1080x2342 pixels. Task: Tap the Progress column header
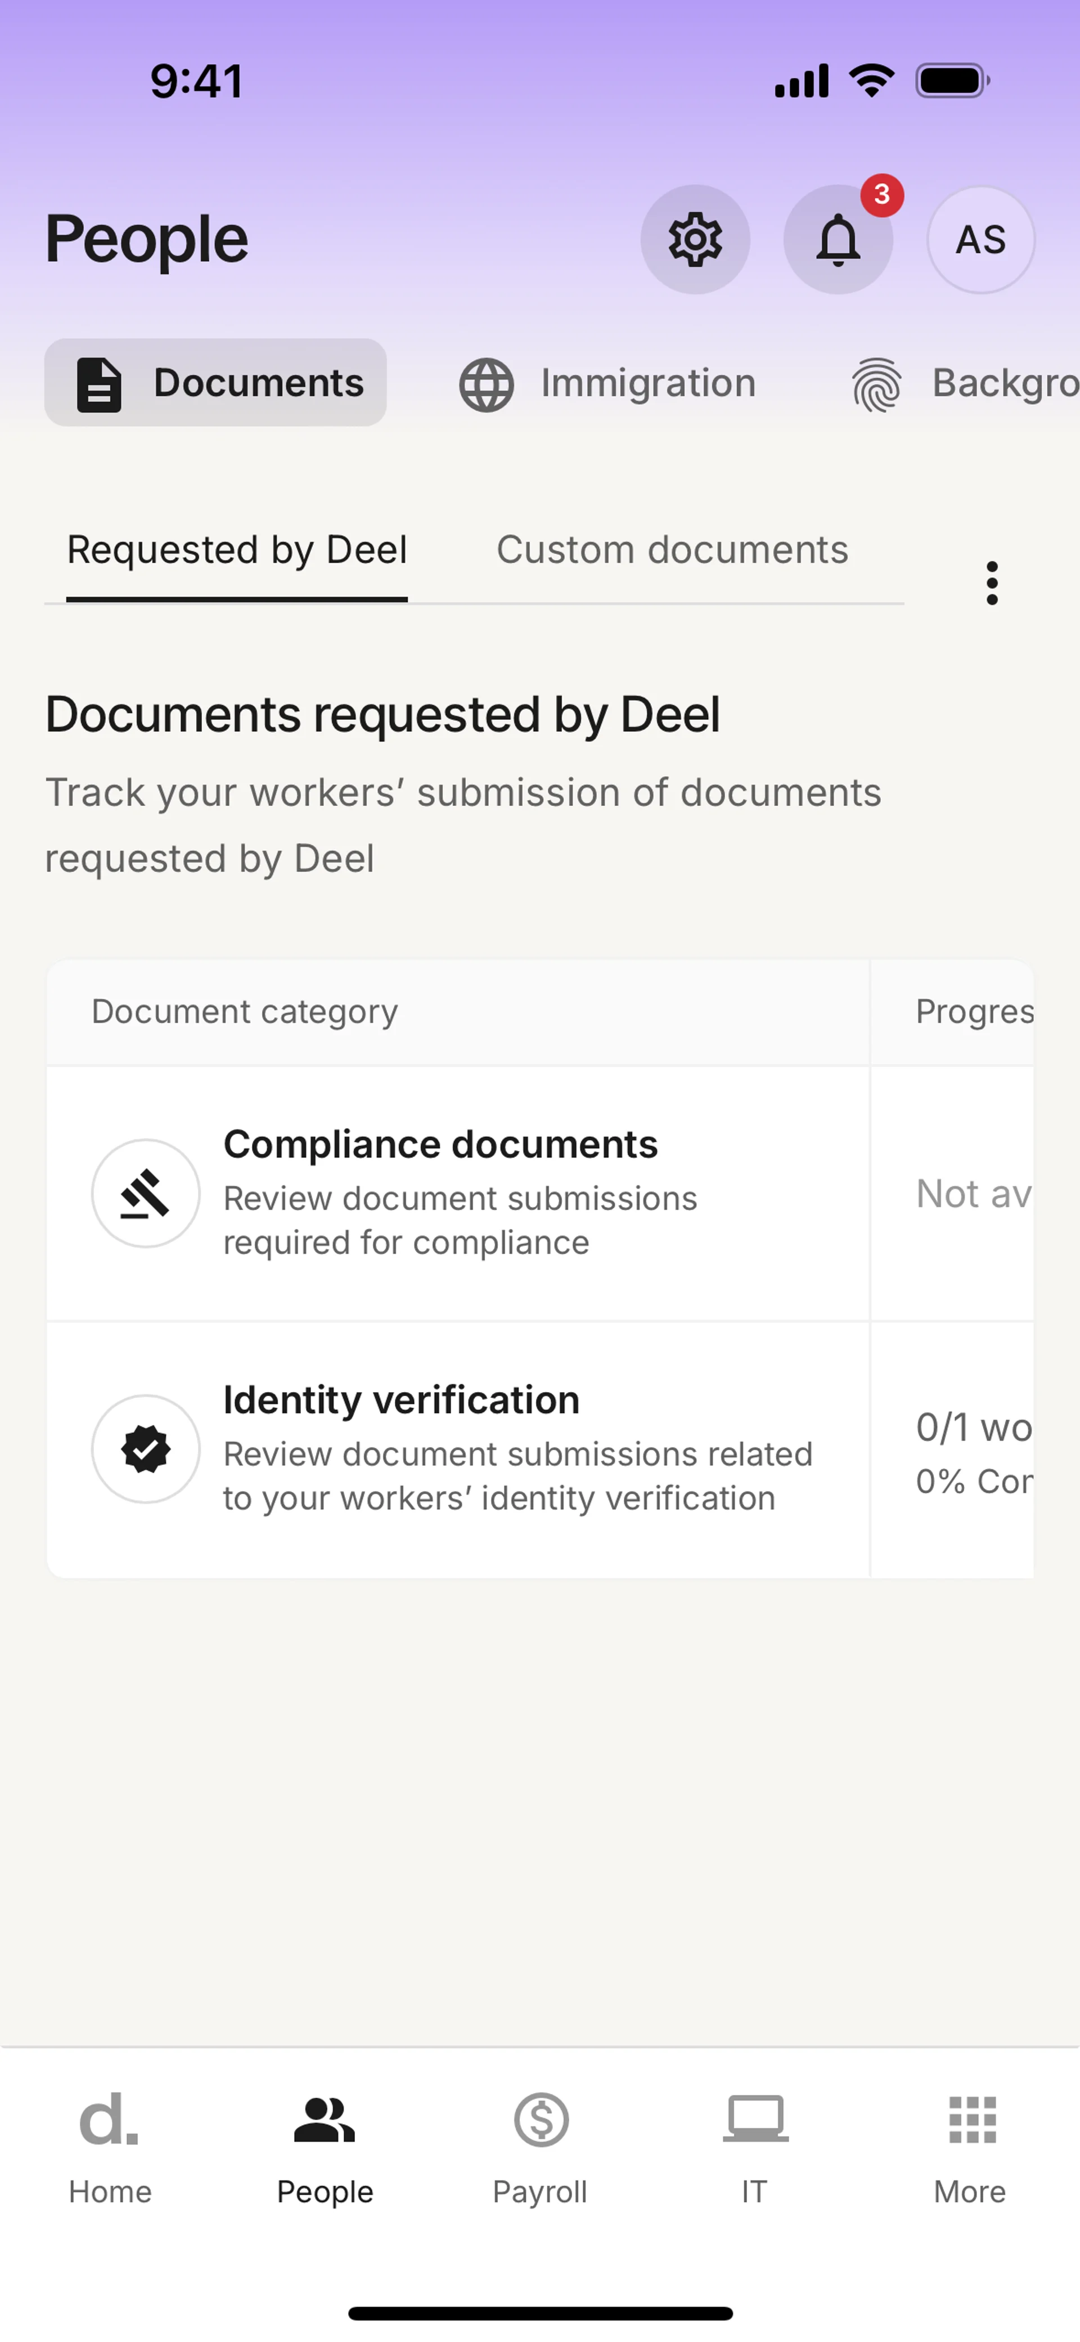click(x=974, y=1012)
